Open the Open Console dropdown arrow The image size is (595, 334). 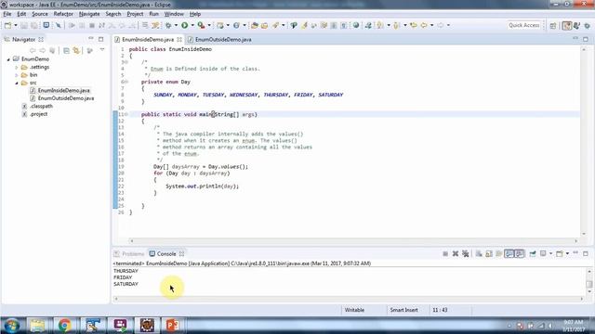coord(567,253)
